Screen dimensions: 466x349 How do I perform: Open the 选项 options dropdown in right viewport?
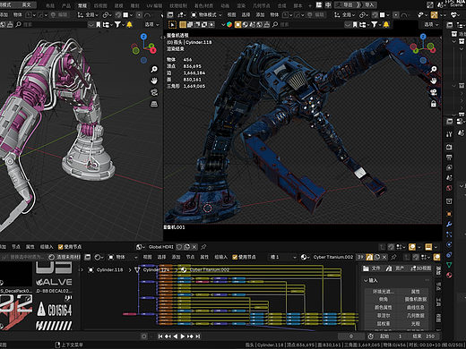click(431, 24)
